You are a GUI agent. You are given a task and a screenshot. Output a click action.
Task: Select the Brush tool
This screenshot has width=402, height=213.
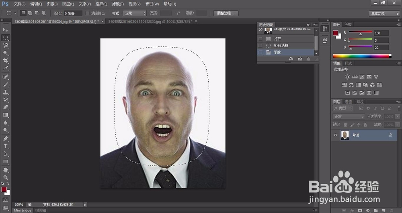(5, 84)
